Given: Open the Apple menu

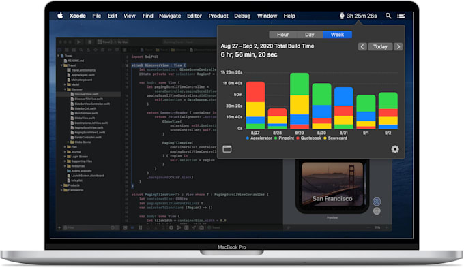Looking at the screenshot, I should 60,16.
